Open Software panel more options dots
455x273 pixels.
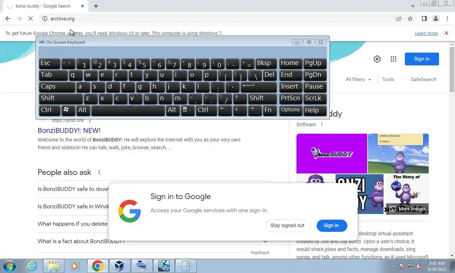tap(322, 124)
